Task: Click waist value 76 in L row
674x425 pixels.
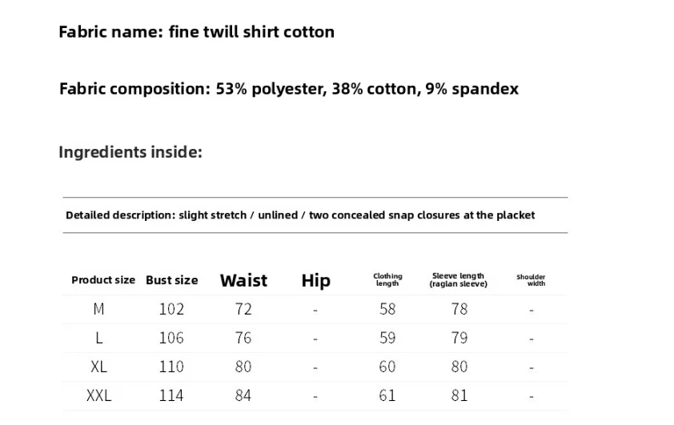Action: click(x=243, y=338)
